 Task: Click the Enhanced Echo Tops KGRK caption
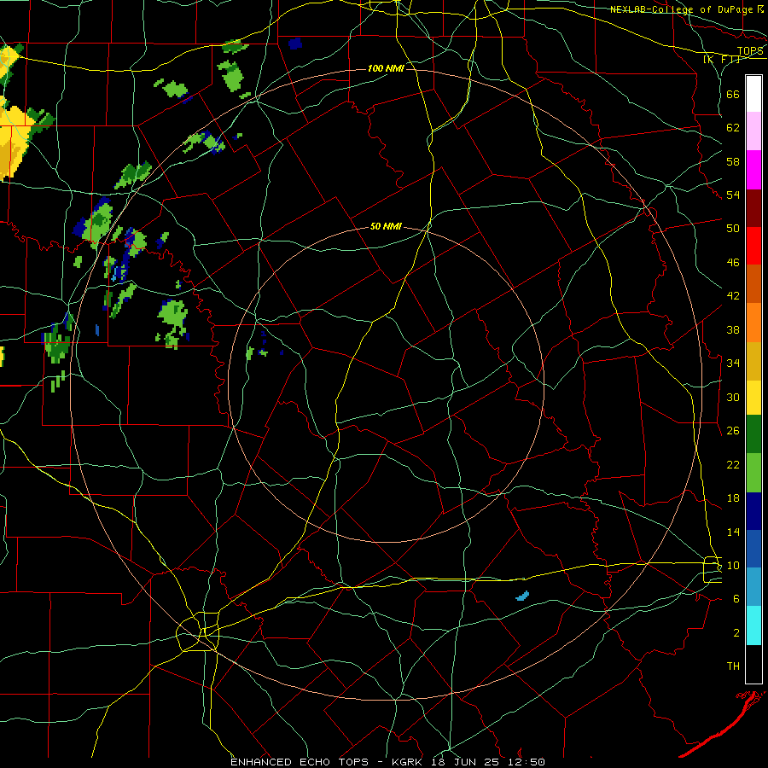tap(387, 762)
